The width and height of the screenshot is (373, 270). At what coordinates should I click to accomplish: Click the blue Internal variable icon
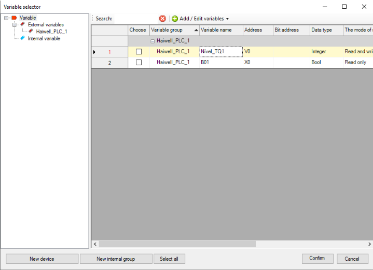22,38
